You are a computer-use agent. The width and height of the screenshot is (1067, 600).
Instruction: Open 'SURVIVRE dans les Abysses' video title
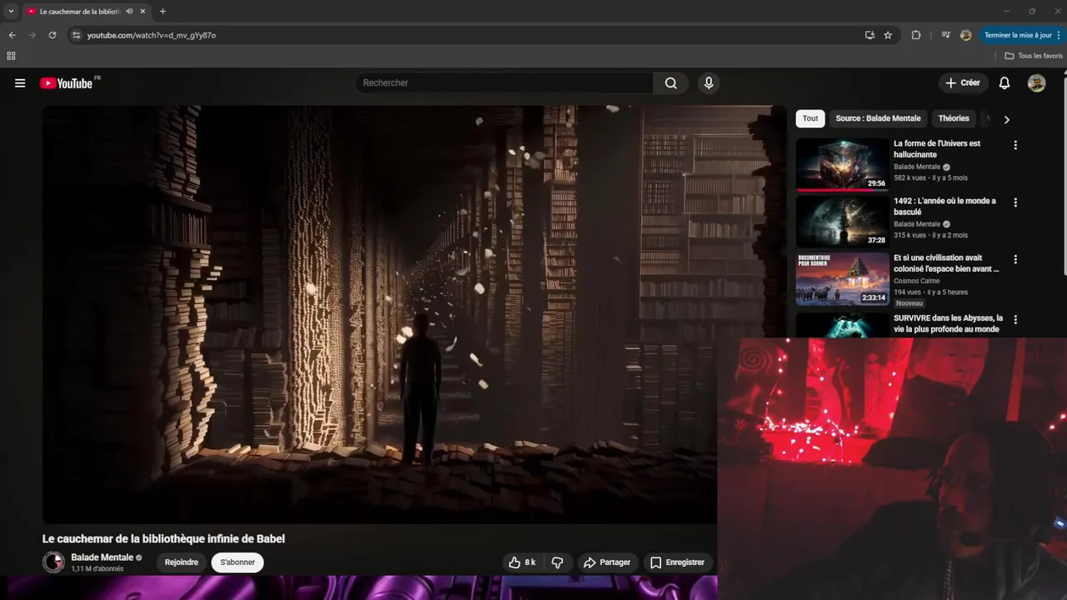point(948,323)
